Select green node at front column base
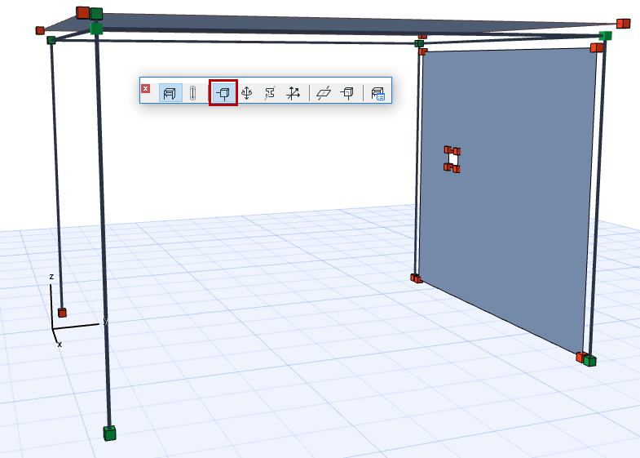Screen dimensions: 640x458 (x=109, y=433)
